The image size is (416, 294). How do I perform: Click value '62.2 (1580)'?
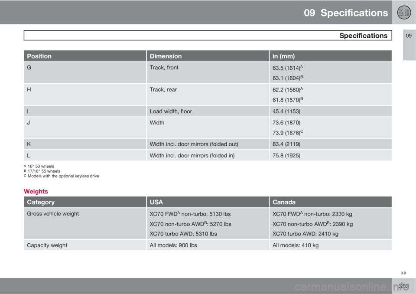coord(288,90)
